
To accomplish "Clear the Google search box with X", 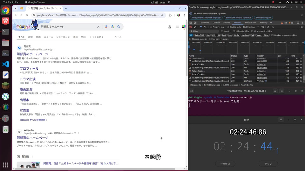I will point(98,27).
